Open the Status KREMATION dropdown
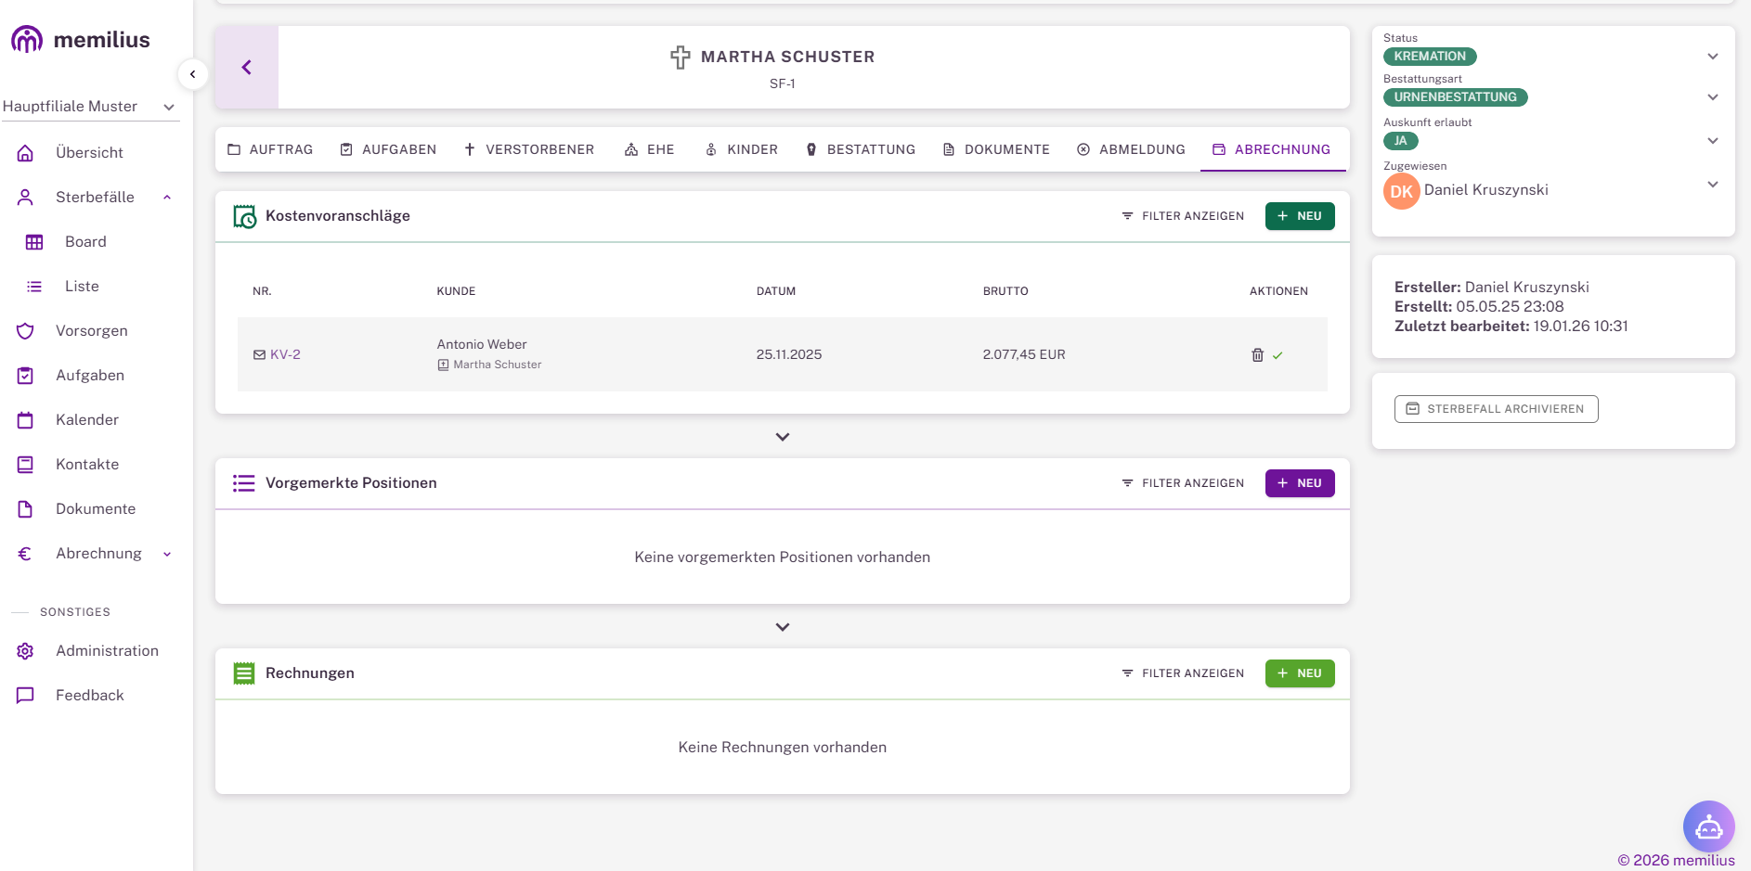Screen dimensions: 1751x871 (1712, 57)
